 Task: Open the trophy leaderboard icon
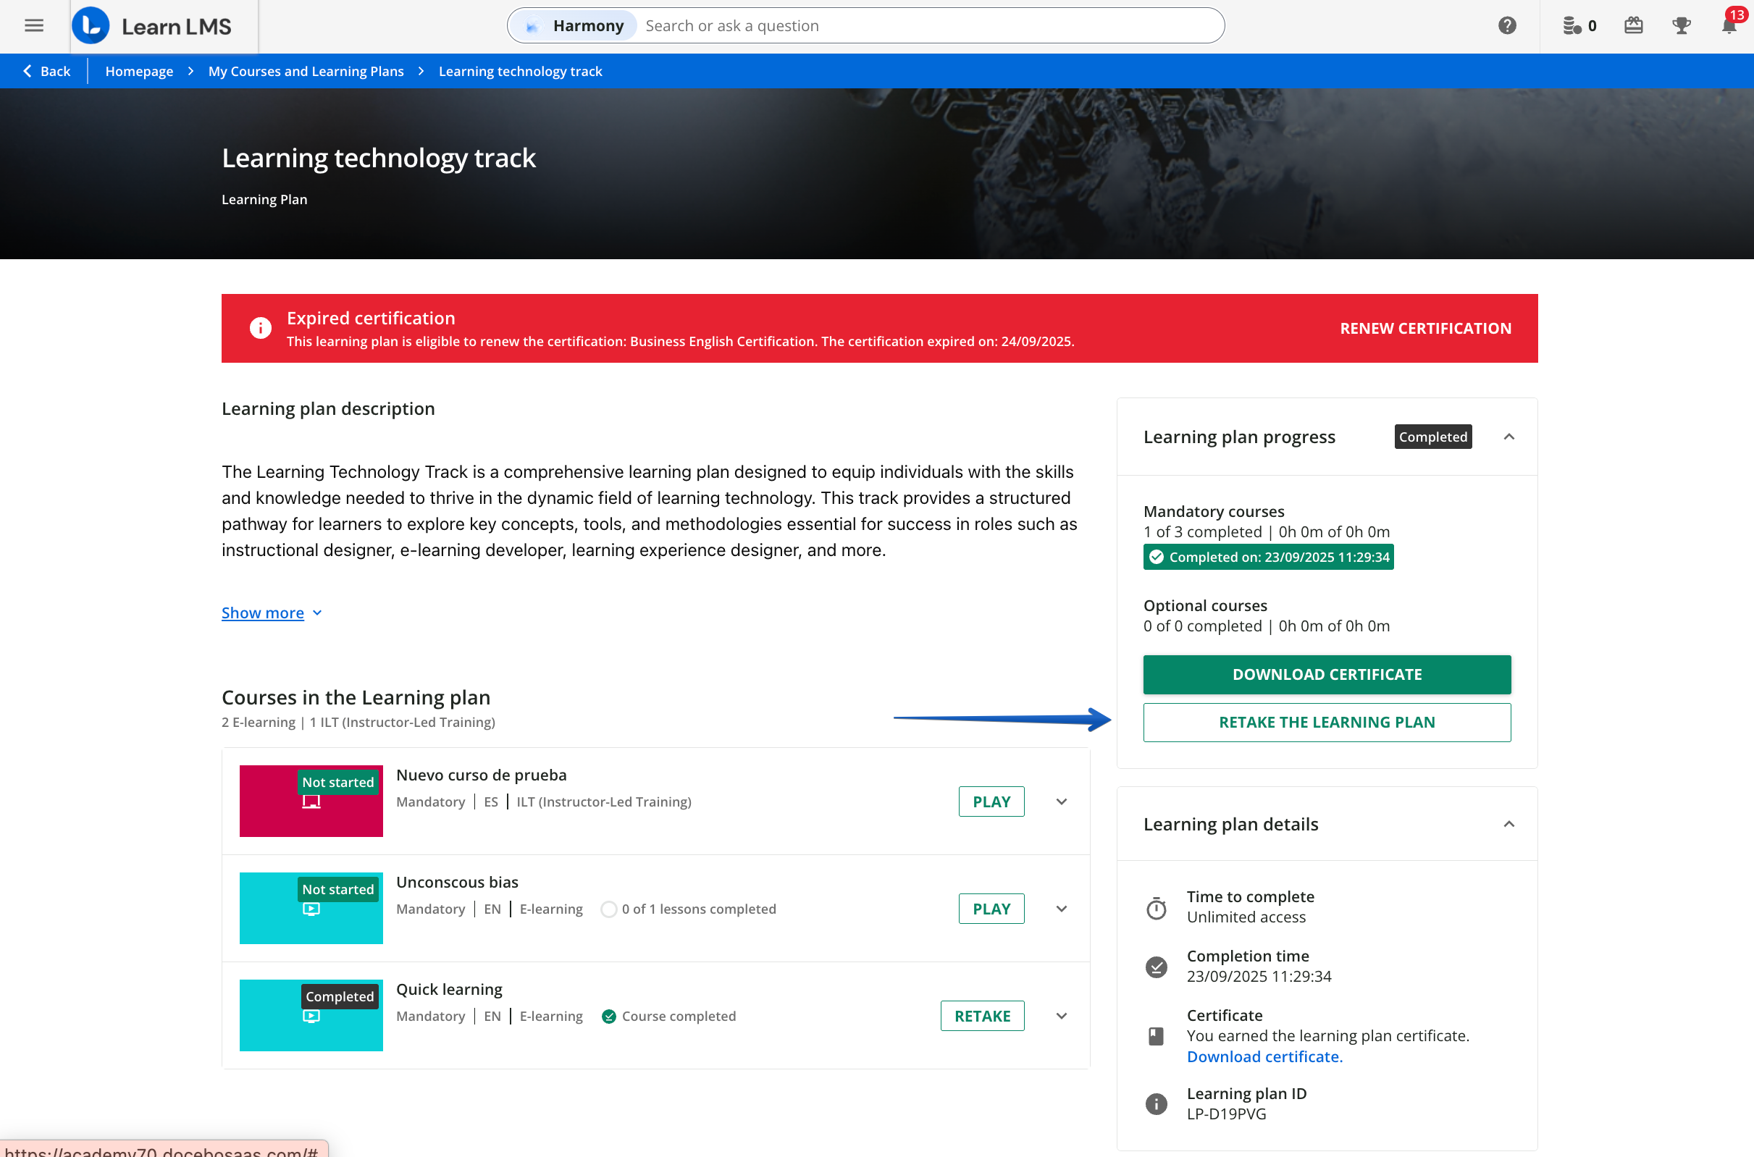click(1681, 26)
